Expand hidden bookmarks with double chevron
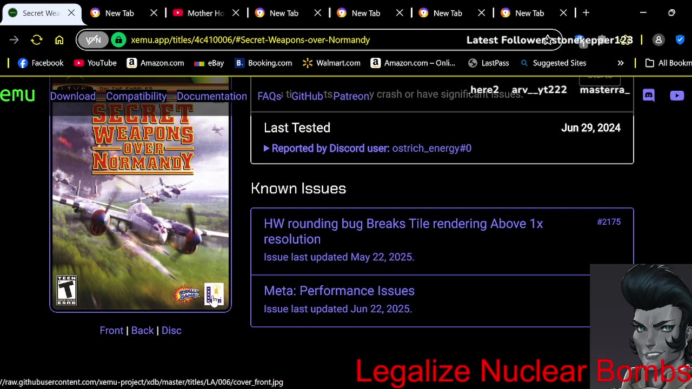The height and width of the screenshot is (389, 692). [621, 63]
